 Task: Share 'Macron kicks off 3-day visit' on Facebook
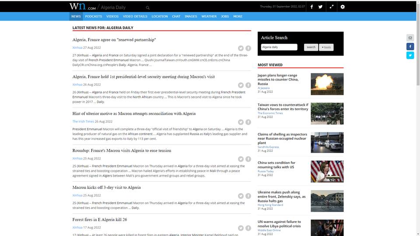(248, 196)
